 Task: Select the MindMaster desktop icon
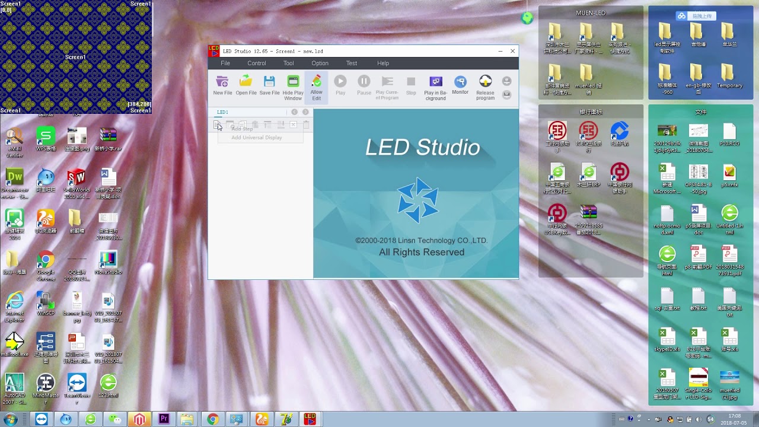click(46, 388)
